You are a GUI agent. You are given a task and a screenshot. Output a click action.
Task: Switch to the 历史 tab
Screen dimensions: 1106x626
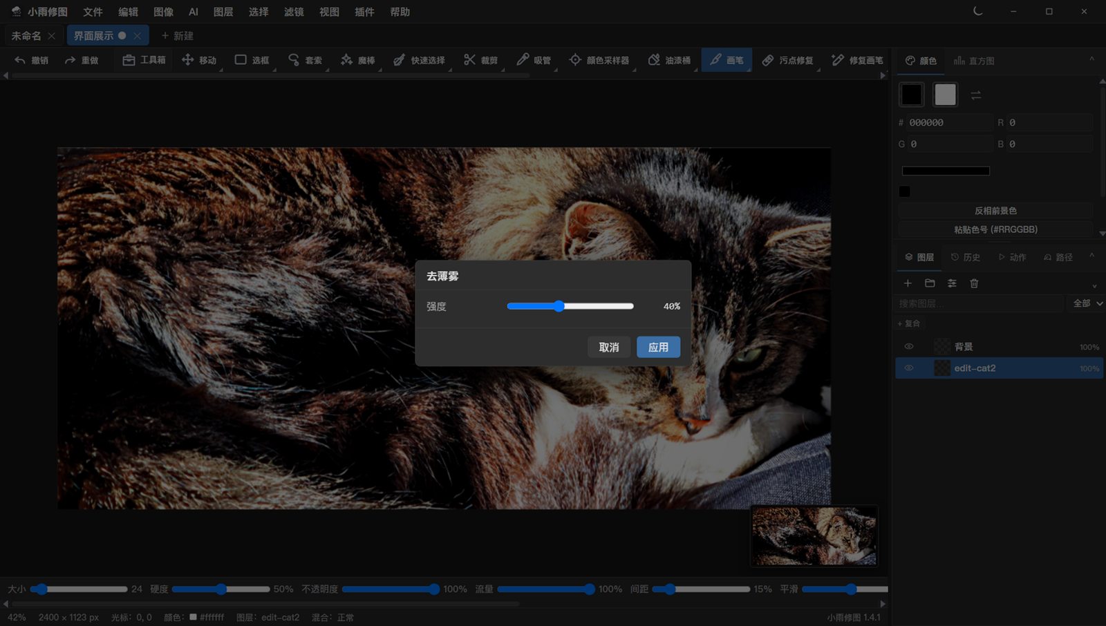coord(966,257)
